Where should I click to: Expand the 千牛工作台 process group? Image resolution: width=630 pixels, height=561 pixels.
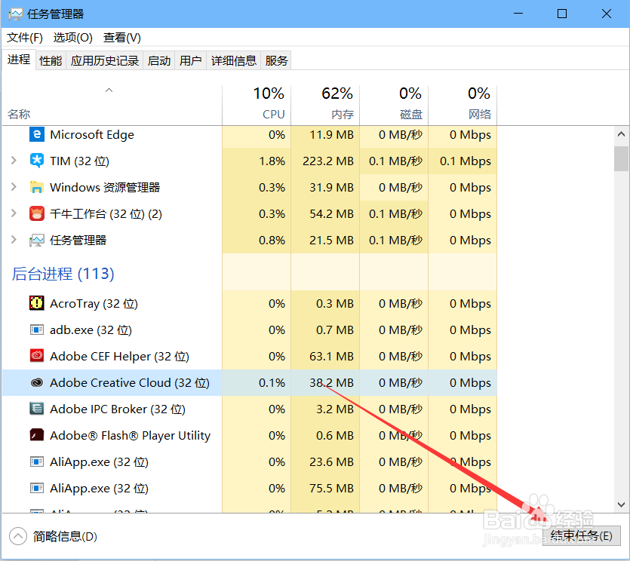pyautogui.click(x=14, y=213)
